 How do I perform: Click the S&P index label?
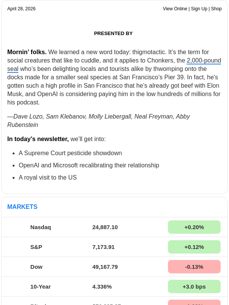point(36,247)
